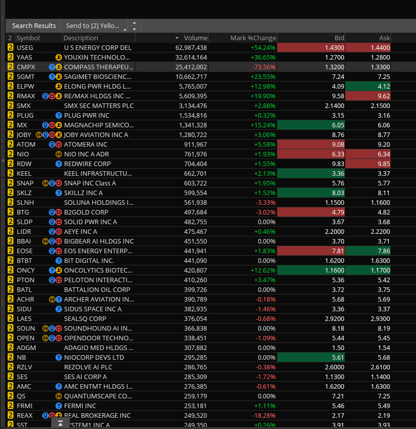Select the description BIT DIGITAL INC.

(x=89, y=261)
